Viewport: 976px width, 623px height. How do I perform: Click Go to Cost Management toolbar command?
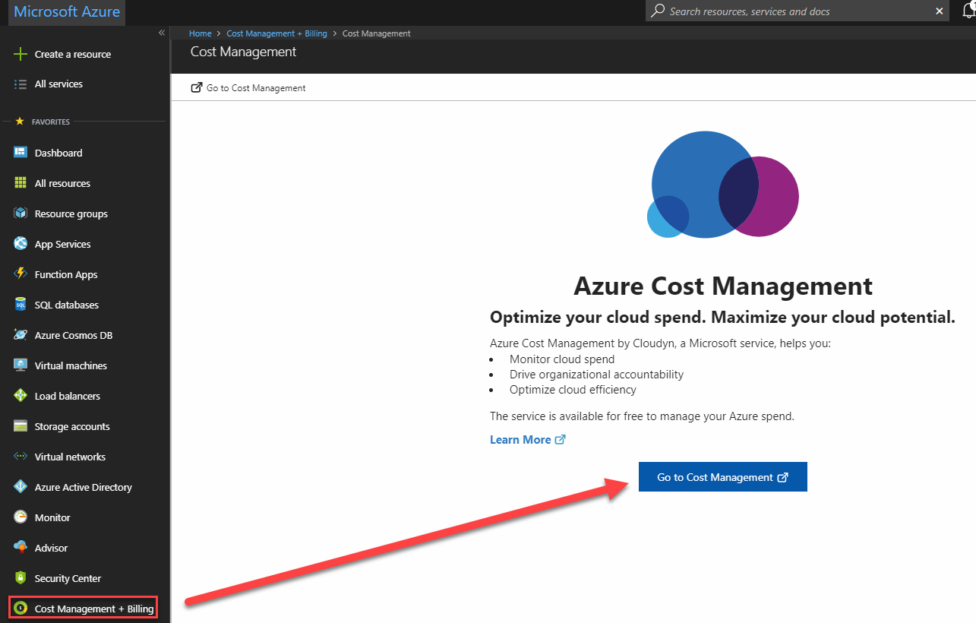(248, 88)
